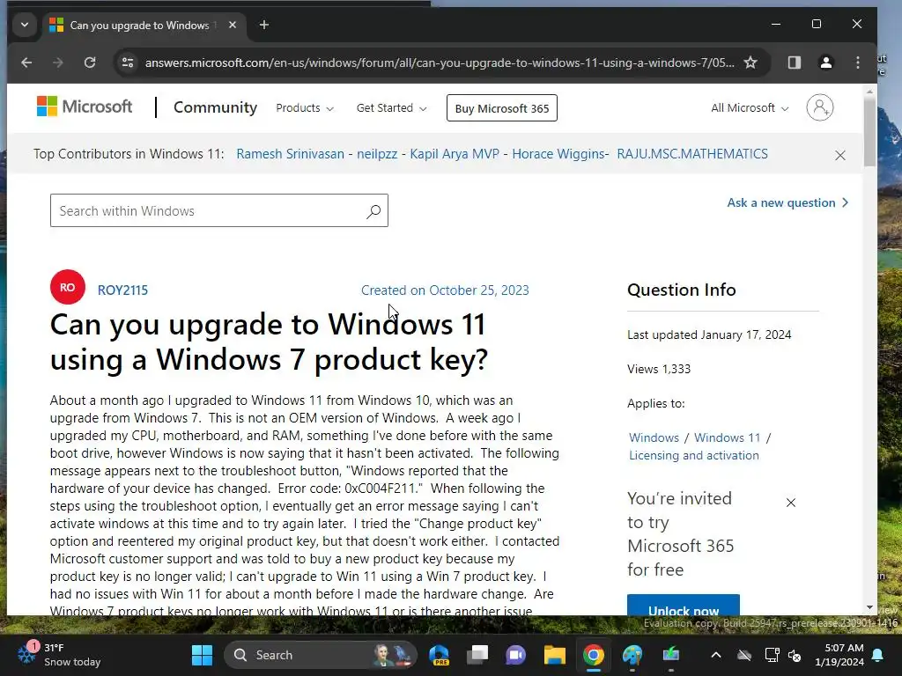This screenshot has width=902, height=676.
Task: Open Horace Wiggins profile
Action: click(x=558, y=154)
